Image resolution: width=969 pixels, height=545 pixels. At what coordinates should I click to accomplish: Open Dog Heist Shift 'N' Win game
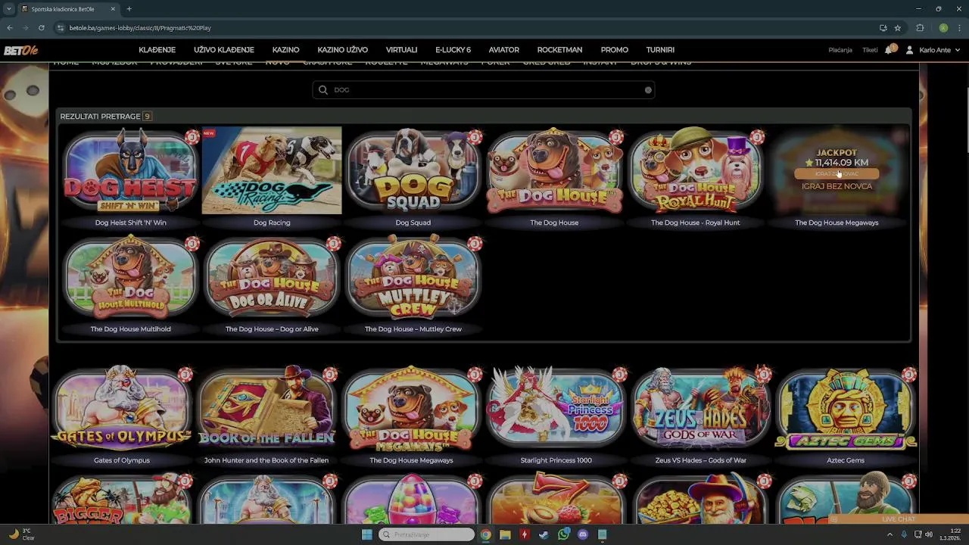130,171
